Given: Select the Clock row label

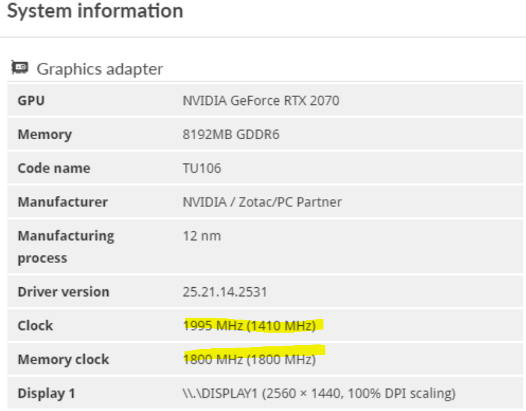Looking at the screenshot, I should [x=36, y=325].
